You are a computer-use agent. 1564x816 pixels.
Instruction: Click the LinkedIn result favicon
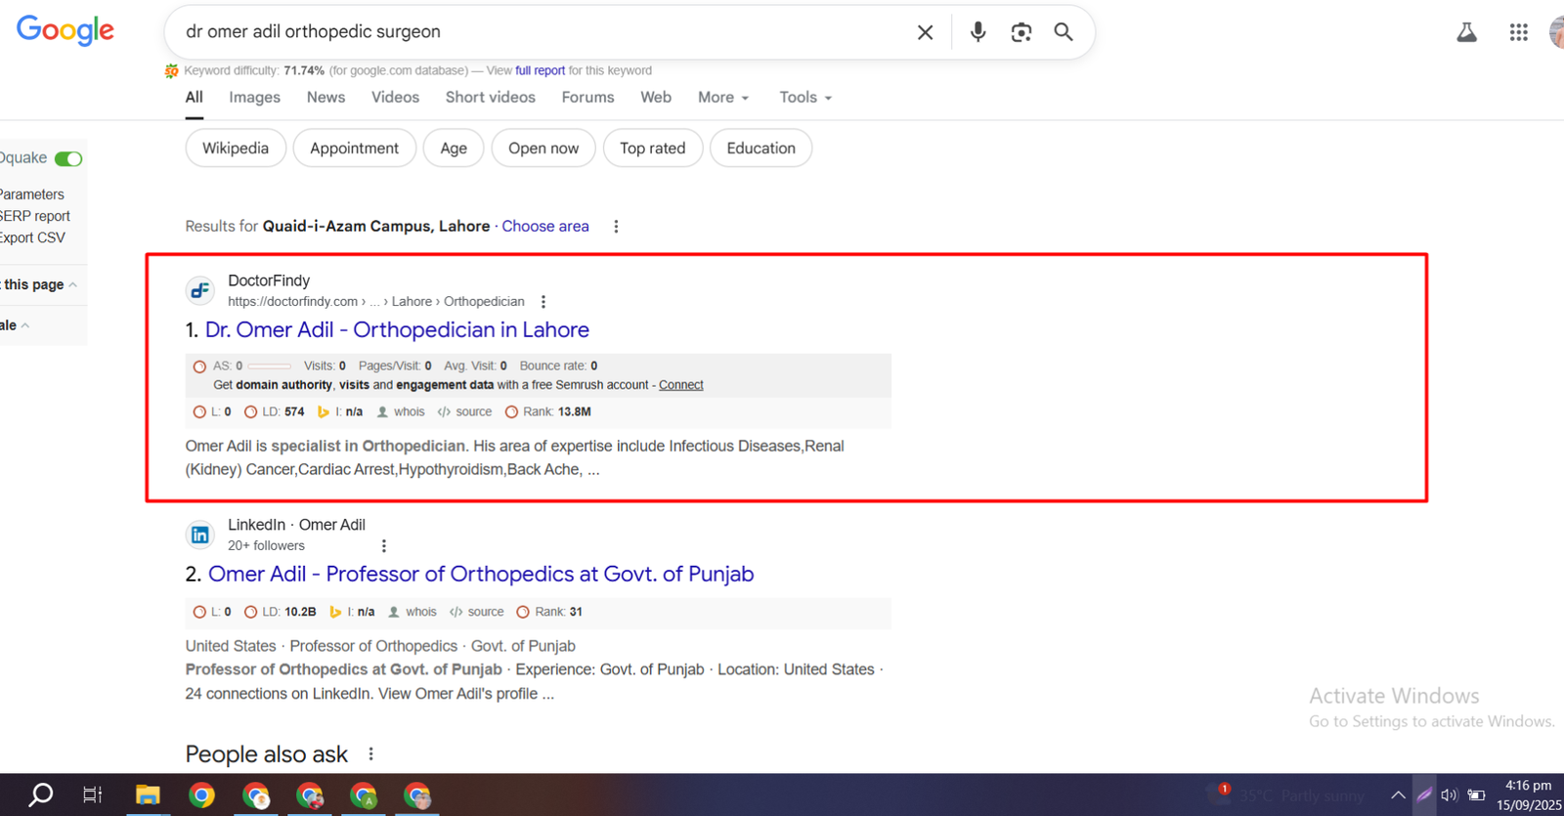coord(200,535)
